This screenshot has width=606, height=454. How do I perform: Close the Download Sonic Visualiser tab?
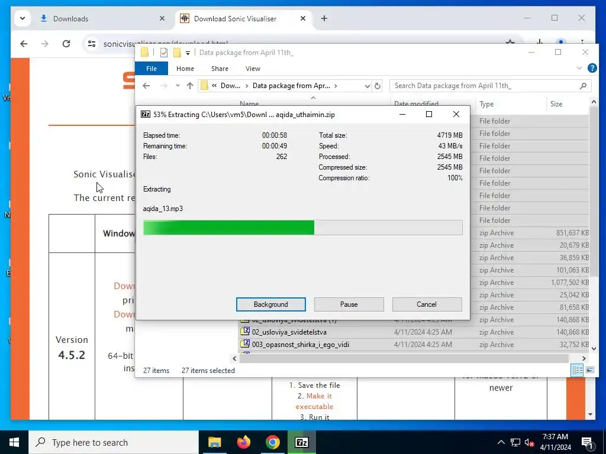303,18
